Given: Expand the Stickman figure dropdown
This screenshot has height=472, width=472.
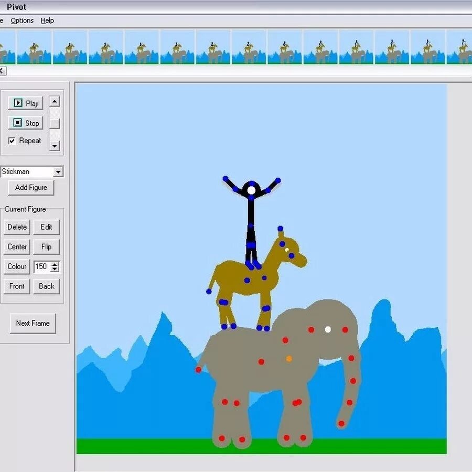Looking at the screenshot, I should 58,172.
